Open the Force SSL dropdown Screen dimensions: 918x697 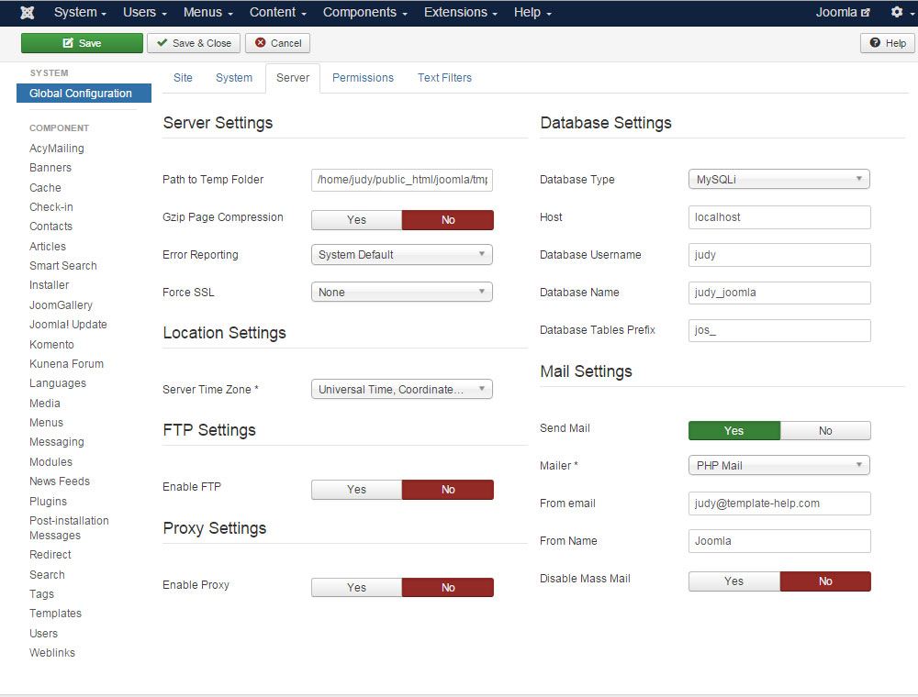pos(402,293)
